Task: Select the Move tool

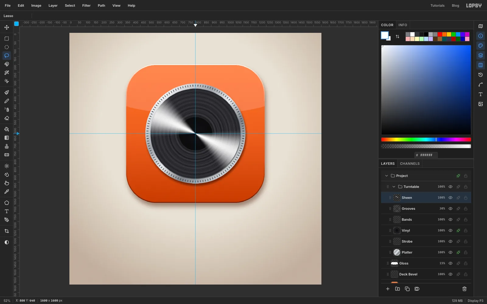Action: [6, 27]
